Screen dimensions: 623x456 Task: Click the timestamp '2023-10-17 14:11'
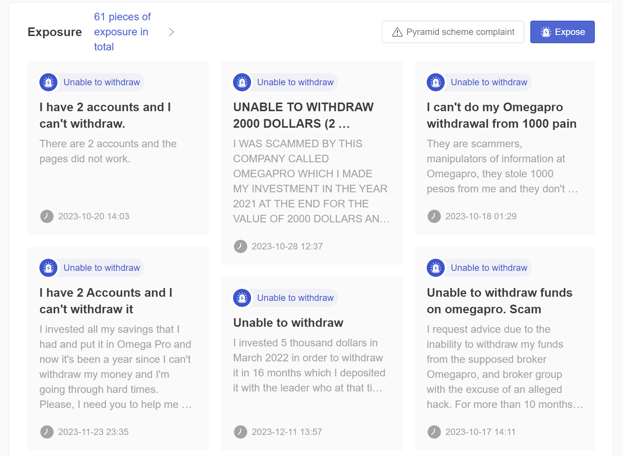pyautogui.click(x=480, y=432)
